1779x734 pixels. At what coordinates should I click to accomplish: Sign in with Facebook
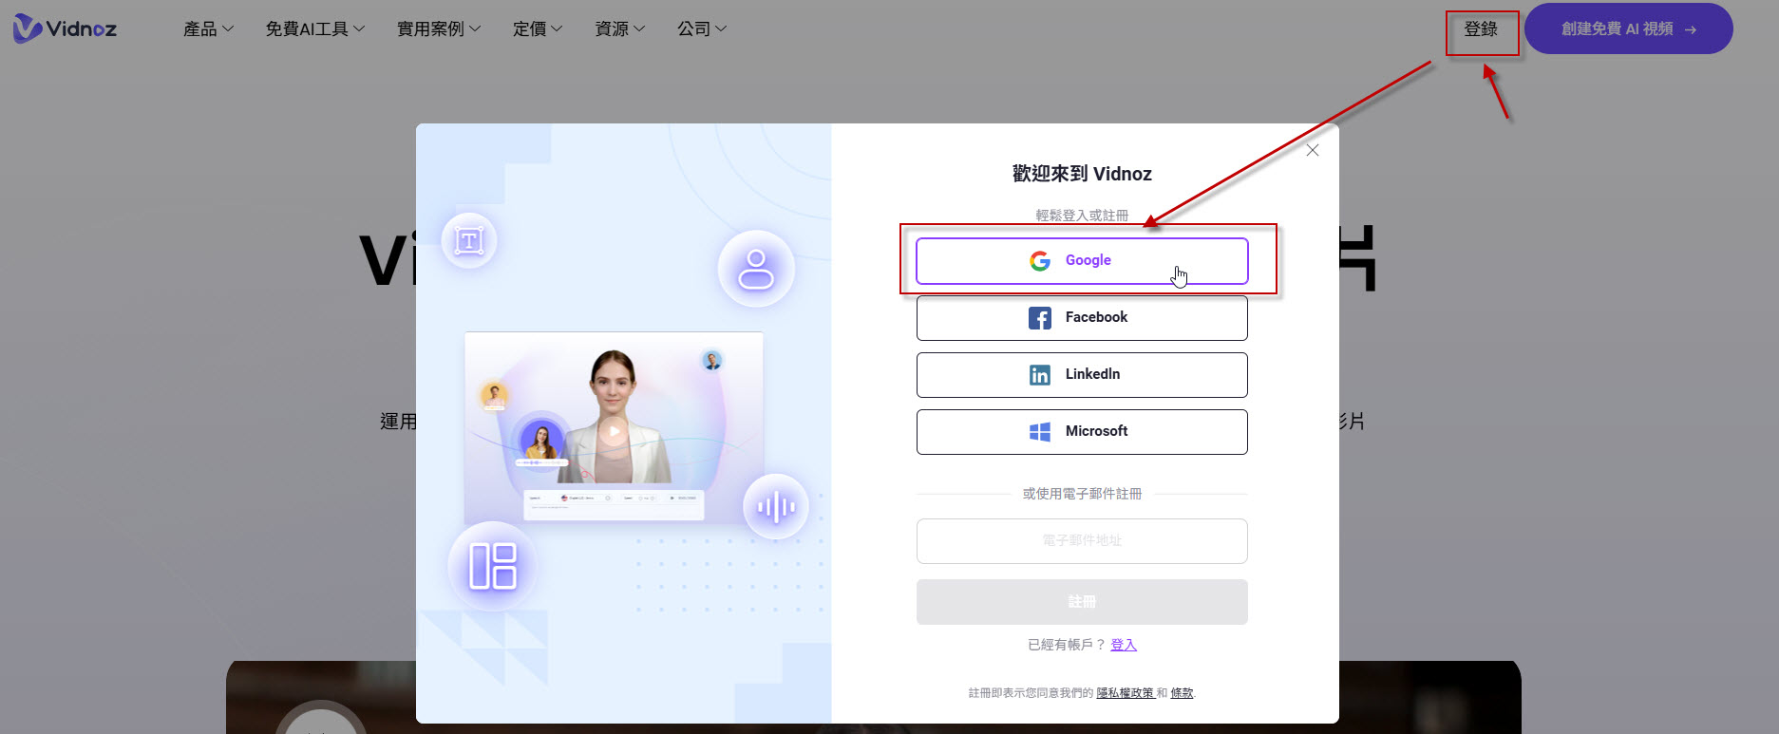(x=1082, y=318)
